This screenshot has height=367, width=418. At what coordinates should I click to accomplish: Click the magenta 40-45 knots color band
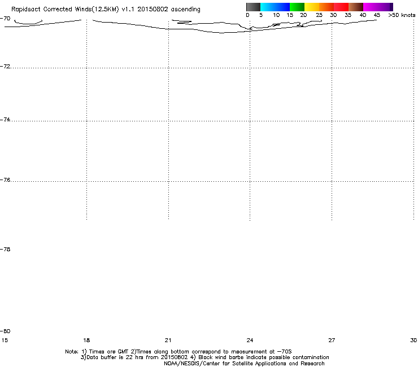371,7
